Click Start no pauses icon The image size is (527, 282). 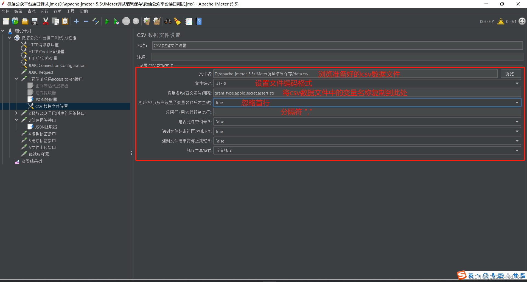[116, 21]
